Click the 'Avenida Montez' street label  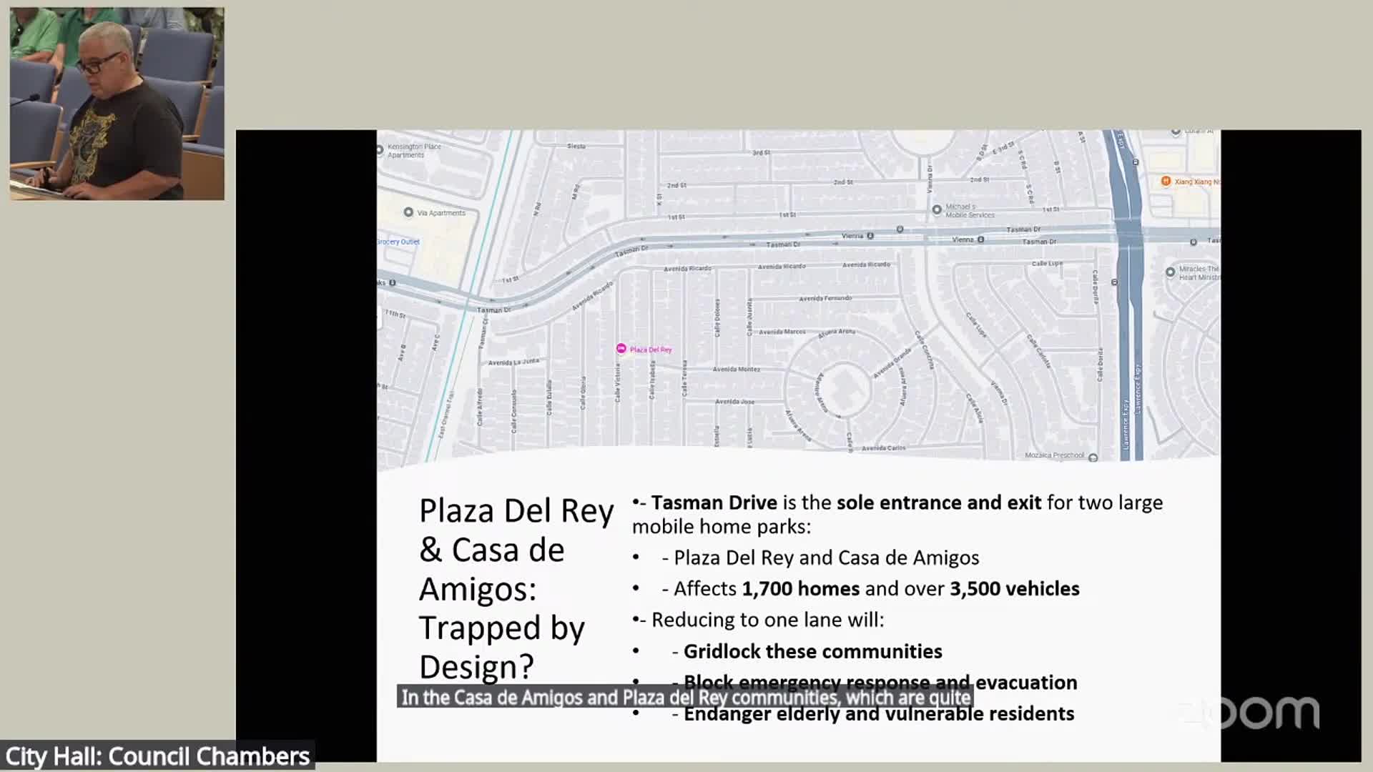(737, 369)
